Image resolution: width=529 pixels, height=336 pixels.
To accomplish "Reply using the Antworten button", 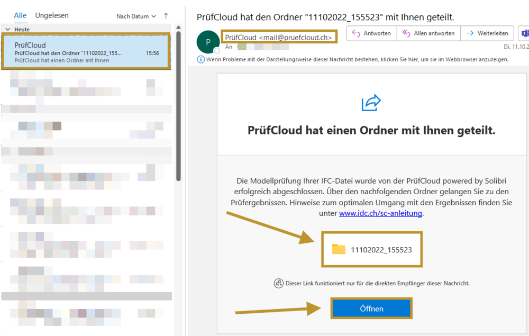I will [371, 33].
